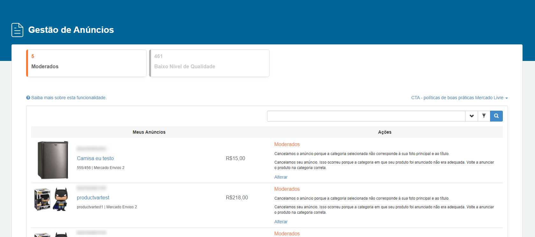Click 555/456 | Mercado Envios 2 text
Image resolution: width=535 pixels, height=237 pixels.
coord(101,168)
